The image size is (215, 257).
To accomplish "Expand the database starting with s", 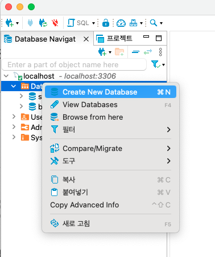I will tap(21, 96).
